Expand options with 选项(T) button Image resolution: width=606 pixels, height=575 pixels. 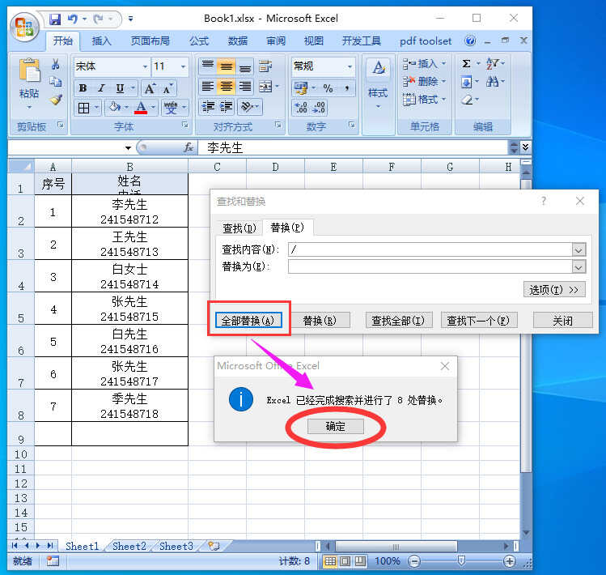click(x=554, y=289)
